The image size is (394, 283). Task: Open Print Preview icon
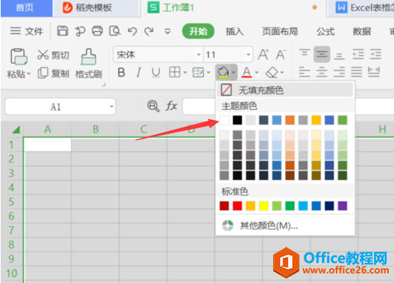(115, 31)
